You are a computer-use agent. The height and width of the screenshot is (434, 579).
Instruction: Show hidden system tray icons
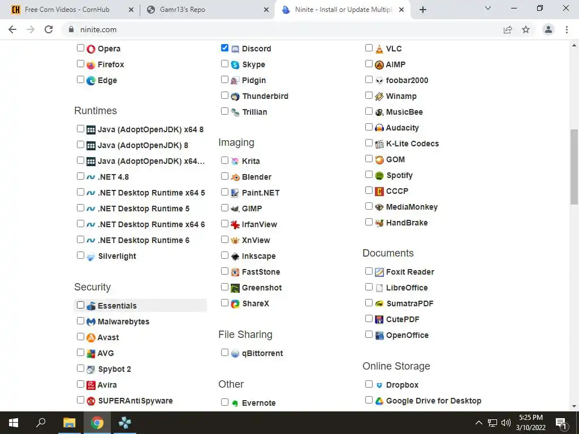click(478, 423)
